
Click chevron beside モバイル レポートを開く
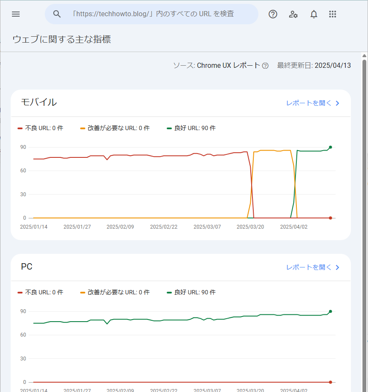337,103
